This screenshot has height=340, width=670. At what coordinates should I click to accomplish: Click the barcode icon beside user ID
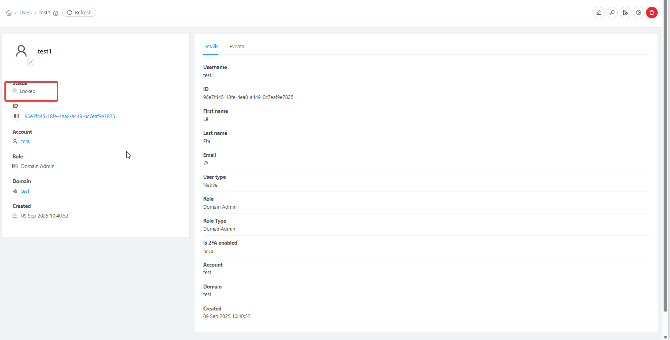16,117
